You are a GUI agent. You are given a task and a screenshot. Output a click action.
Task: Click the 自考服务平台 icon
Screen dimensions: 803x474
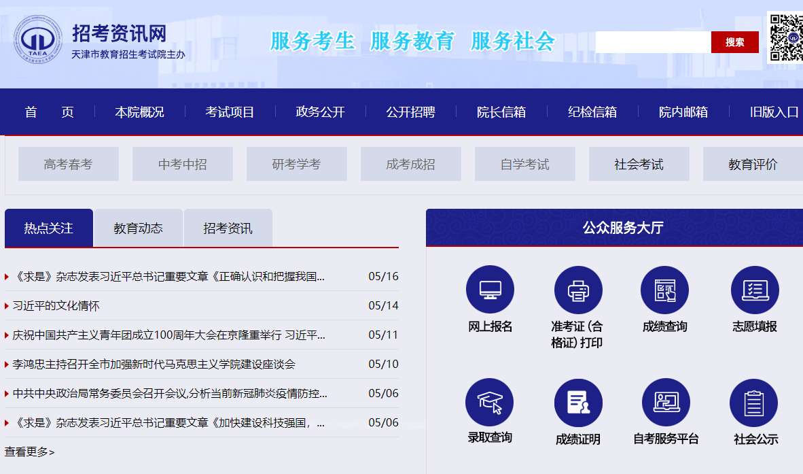666,402
